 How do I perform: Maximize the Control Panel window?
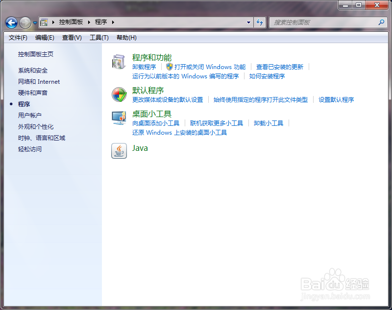coord(359,5)
